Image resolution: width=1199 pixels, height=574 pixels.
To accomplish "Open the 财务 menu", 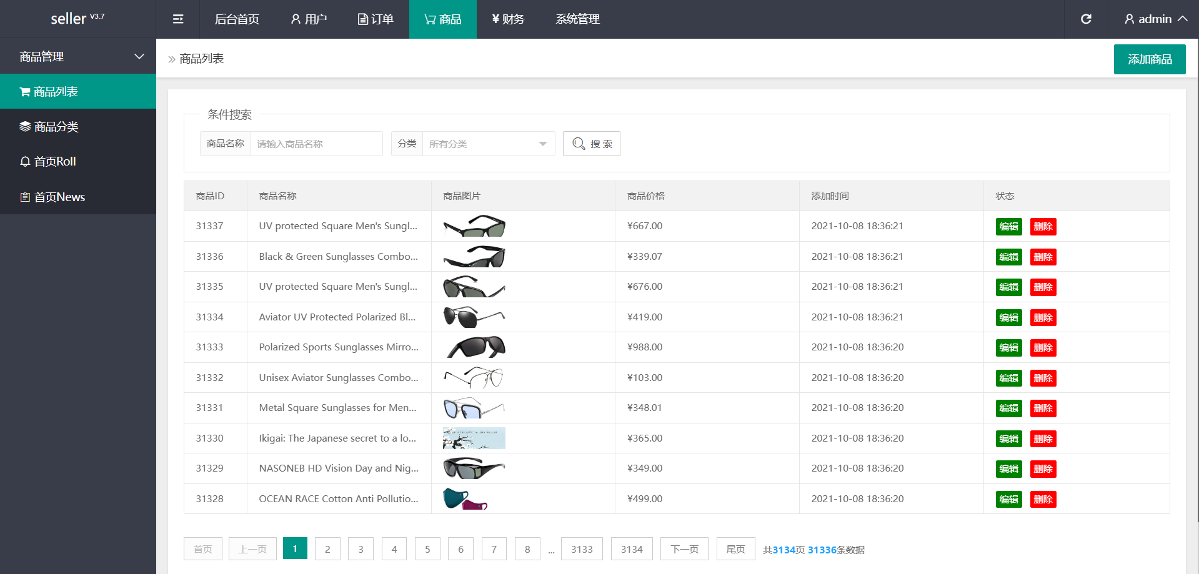I will pyautogui.click(x=508, y=19).
